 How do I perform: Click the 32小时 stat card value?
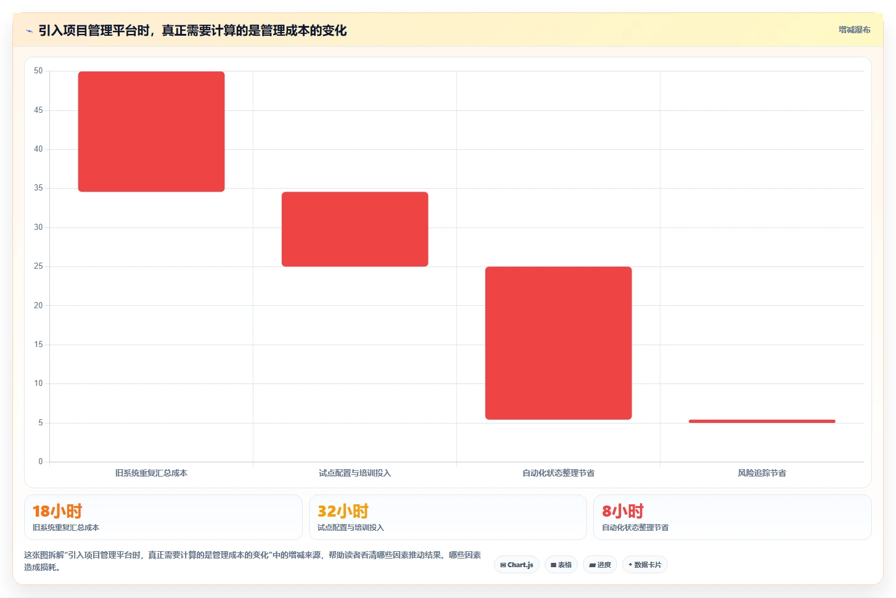pos(343,511)
